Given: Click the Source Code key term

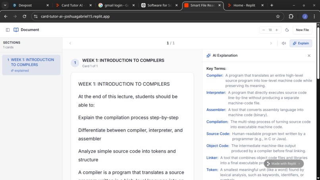Looking at the screenshot, I should tap(218, 134).
